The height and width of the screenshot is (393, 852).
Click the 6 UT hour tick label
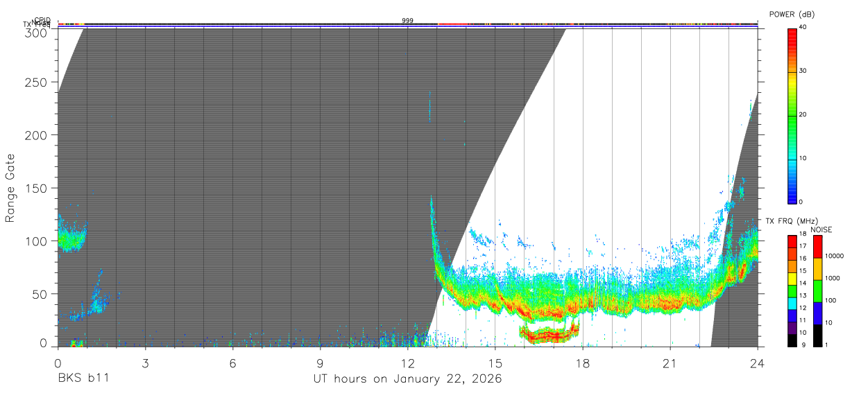[x=233, y=363]
